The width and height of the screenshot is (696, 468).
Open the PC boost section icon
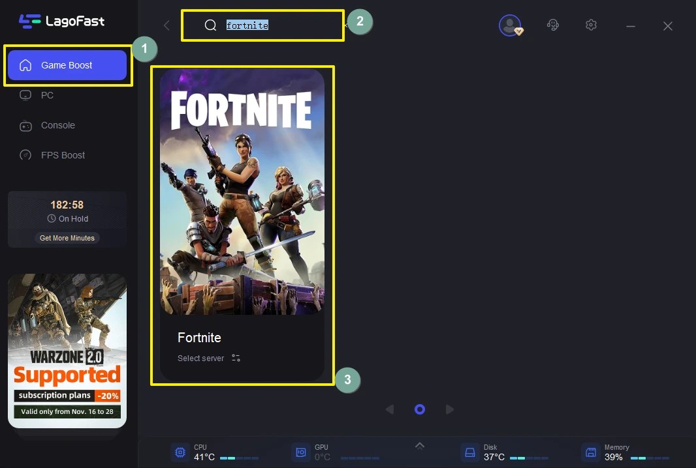[x=26, y=95]
